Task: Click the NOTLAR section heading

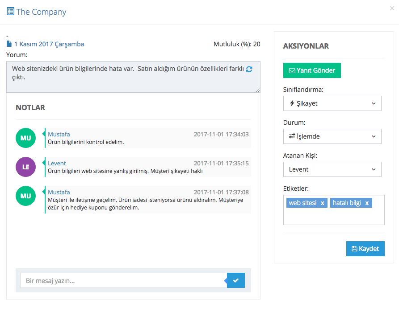Action: (x=30, y=107)
